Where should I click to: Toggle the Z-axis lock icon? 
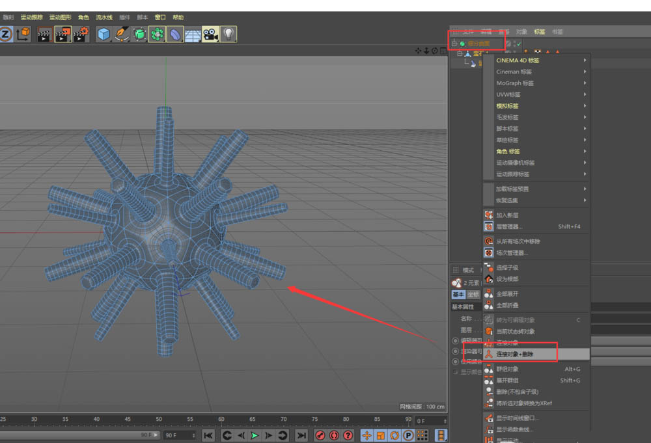[6, 34]
